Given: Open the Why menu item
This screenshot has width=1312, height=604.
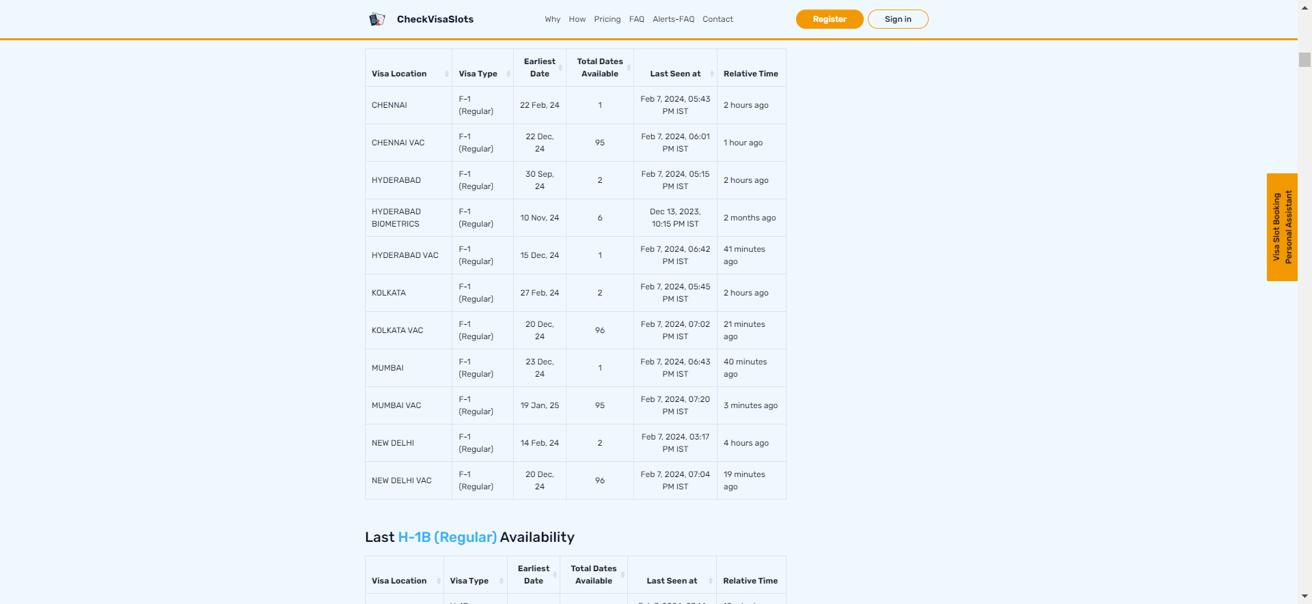Looking at the screenshot, I should pyautogui.click(x=552, y=19).
